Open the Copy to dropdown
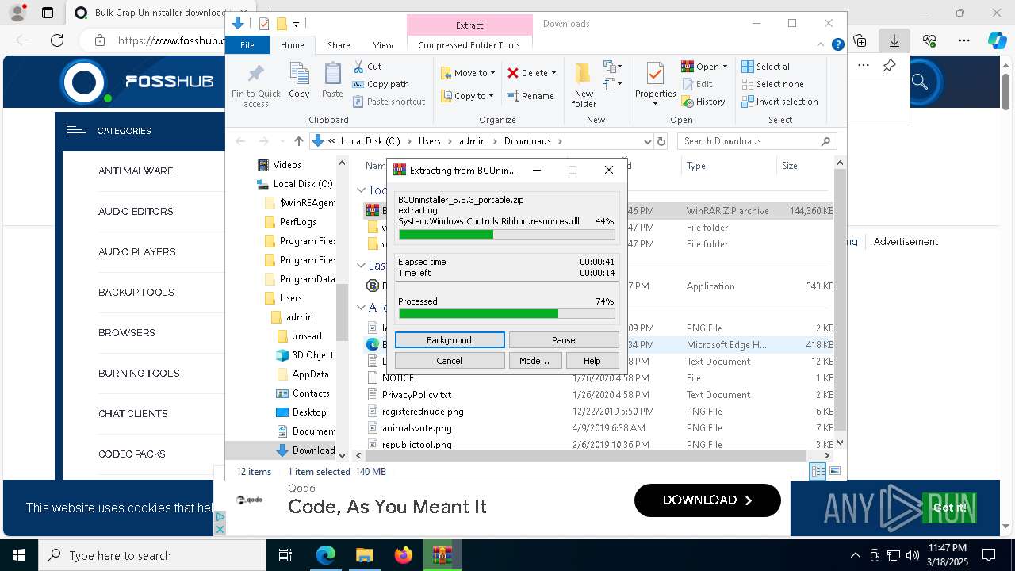1015x571 pixels. [467, 96]
